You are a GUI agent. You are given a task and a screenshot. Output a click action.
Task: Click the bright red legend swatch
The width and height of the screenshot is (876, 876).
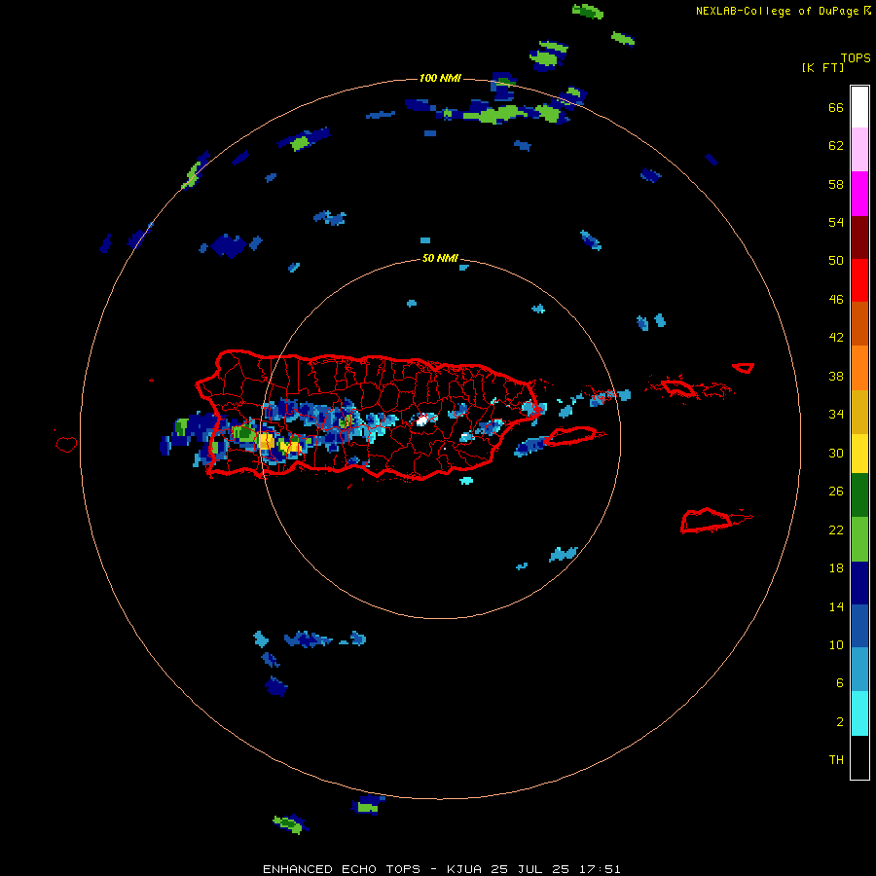coord(859,280)
